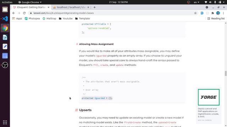Viewport: 227px width, 127px height.
Task: Open the Mailtrap bookmark
Action: point(49,18)
